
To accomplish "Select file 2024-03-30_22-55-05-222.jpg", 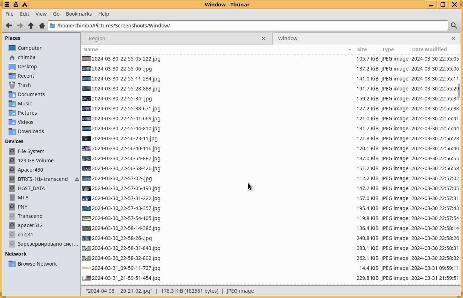I will point(126,59).
